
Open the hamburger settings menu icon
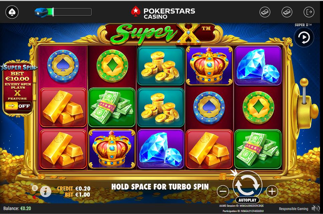[35, 188]
